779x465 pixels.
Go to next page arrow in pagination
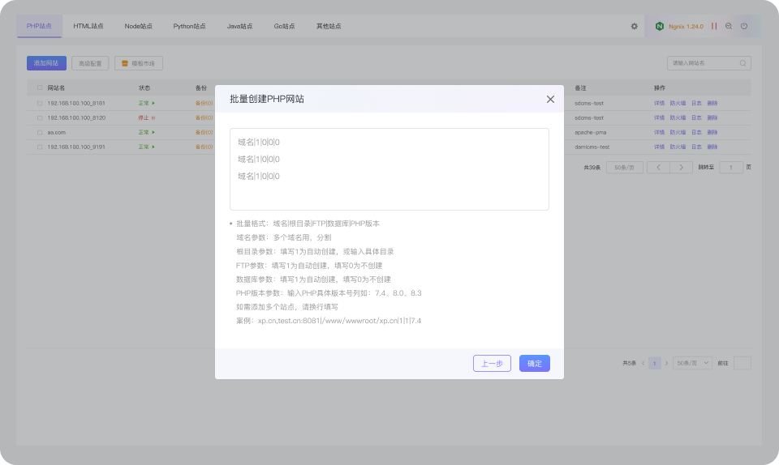pyautogui.click(x=681, y=168)
